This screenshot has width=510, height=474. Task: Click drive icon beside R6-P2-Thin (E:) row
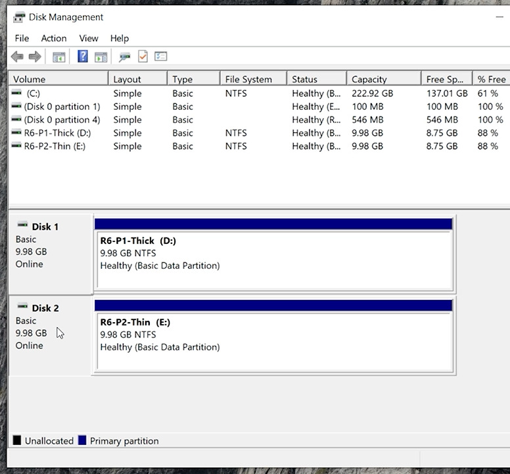pyautogui.click(x=16, y=145)
